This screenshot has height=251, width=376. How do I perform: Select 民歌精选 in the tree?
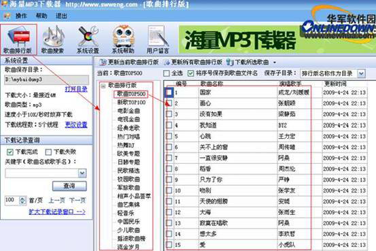(129, 171)
